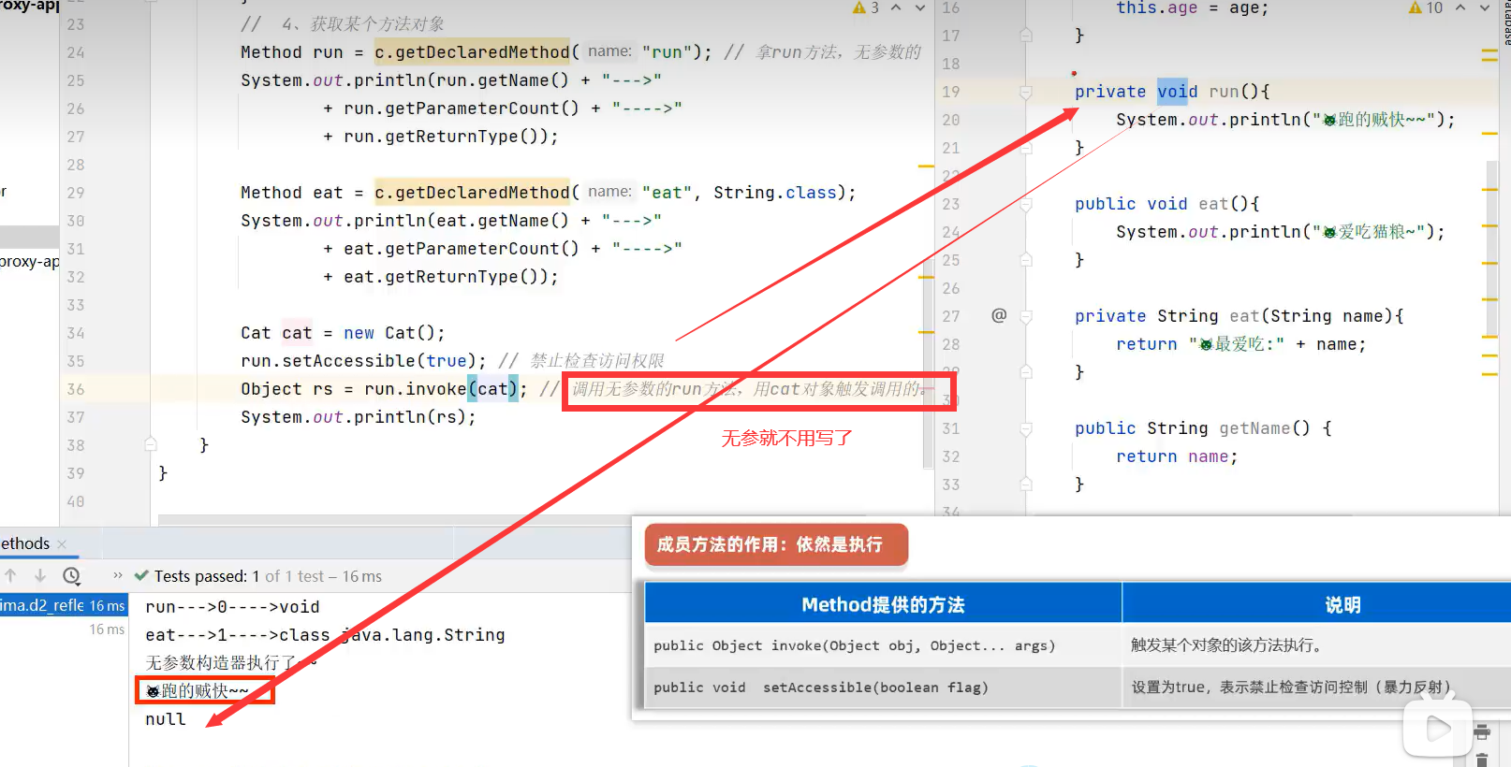Click private String eat(String name) declaration

(x=1240, y=316)
